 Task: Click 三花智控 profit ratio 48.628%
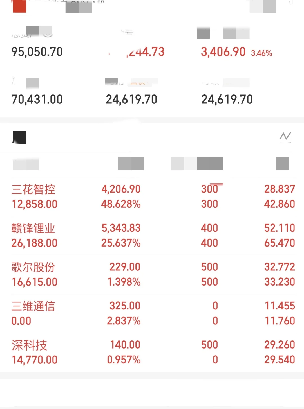pyautogui.click(x=121, y=204)
